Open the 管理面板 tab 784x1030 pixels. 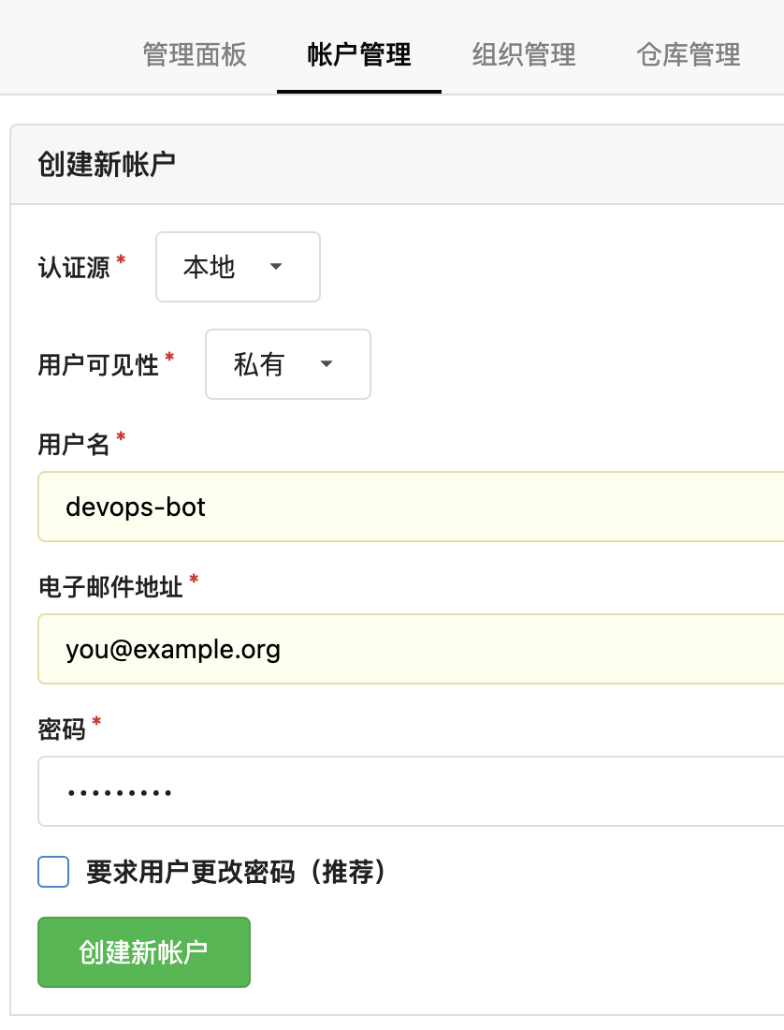(195, 54)
